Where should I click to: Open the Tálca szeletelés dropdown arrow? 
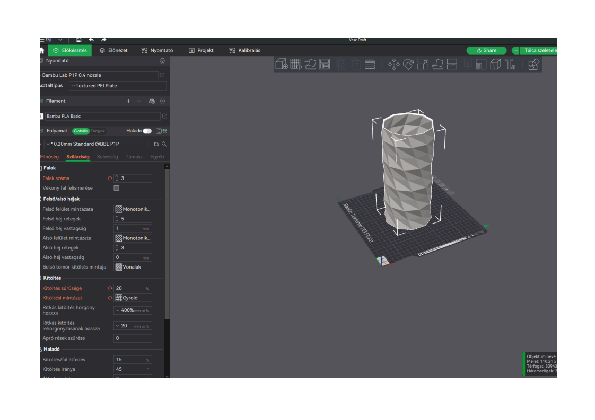pos(516,50)
